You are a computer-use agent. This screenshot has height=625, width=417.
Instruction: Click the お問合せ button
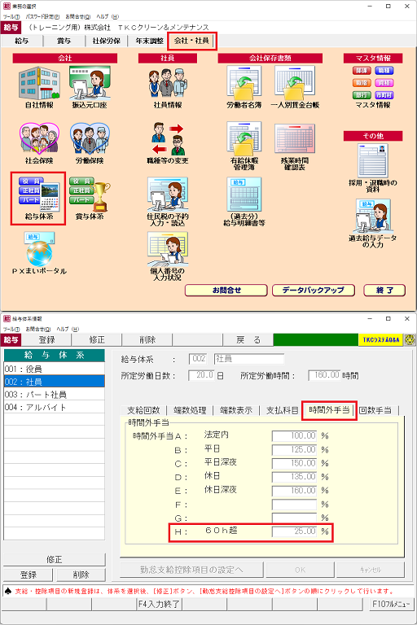pyautogui.click(x=226, y=291)
